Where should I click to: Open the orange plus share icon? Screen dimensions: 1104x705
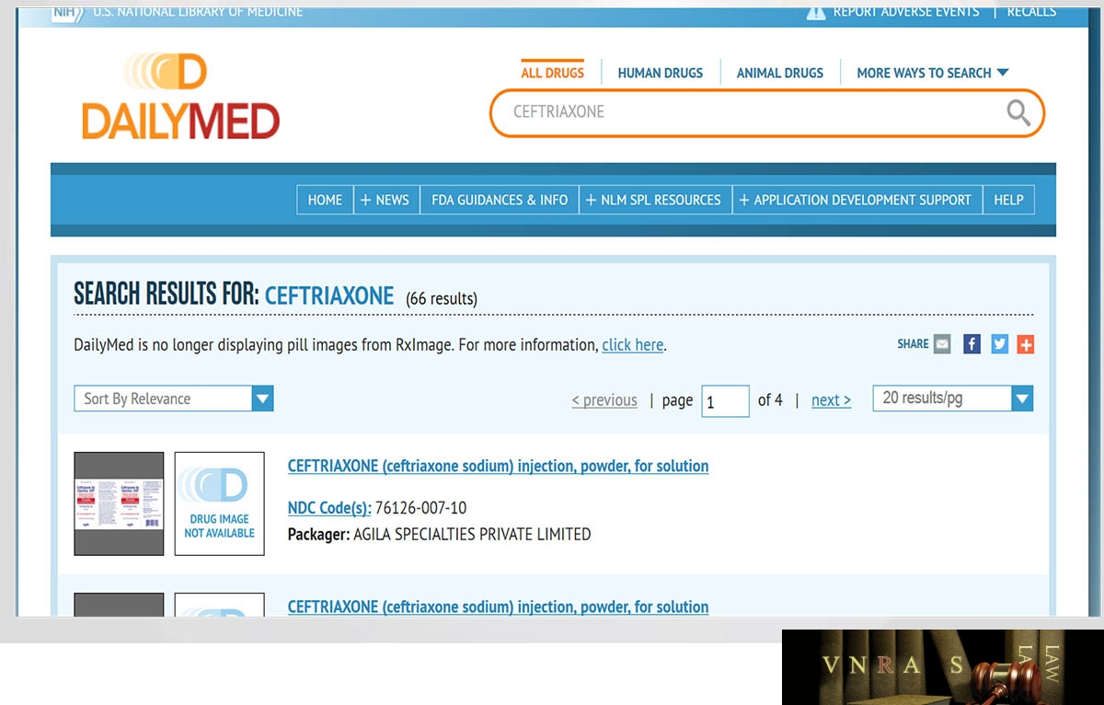1026,344
